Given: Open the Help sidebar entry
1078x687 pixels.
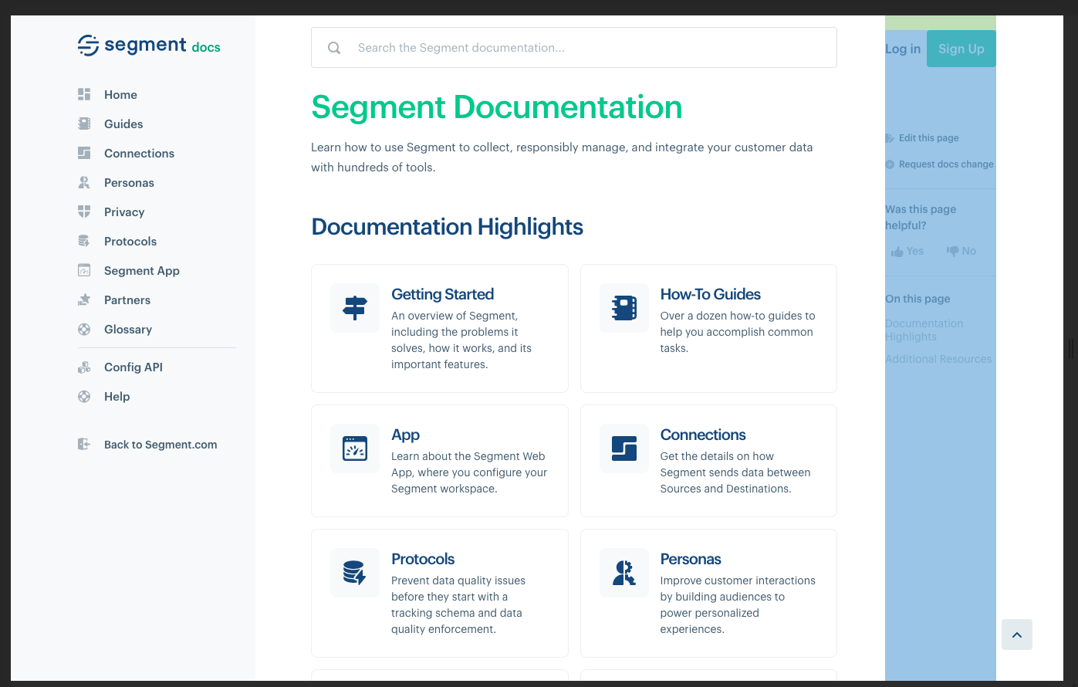Looking at the screenshot, I should (x=117, y=396).
